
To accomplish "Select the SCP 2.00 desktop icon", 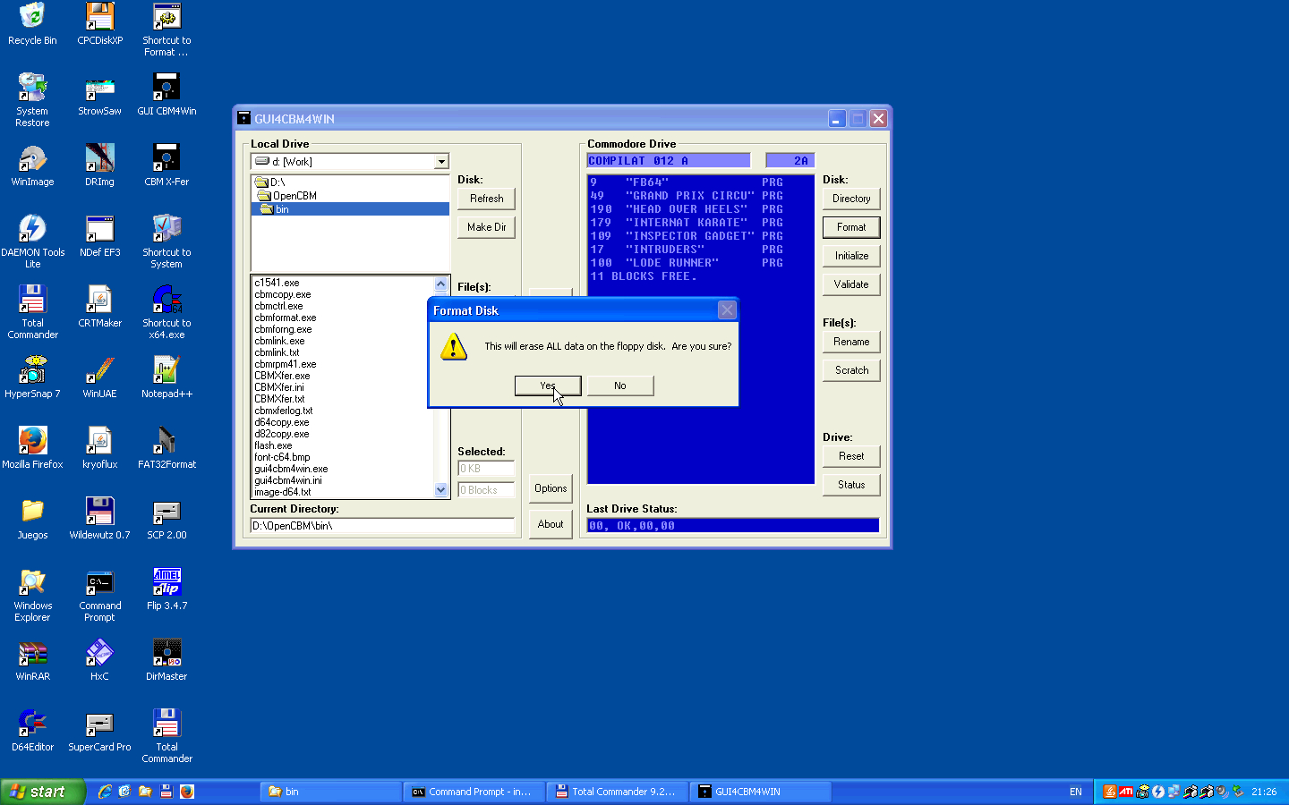I will click(x=166, y=519).
